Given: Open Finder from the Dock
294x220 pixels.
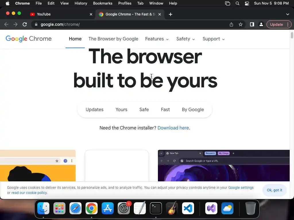Looking at the screenshot, I should (43, 208).
